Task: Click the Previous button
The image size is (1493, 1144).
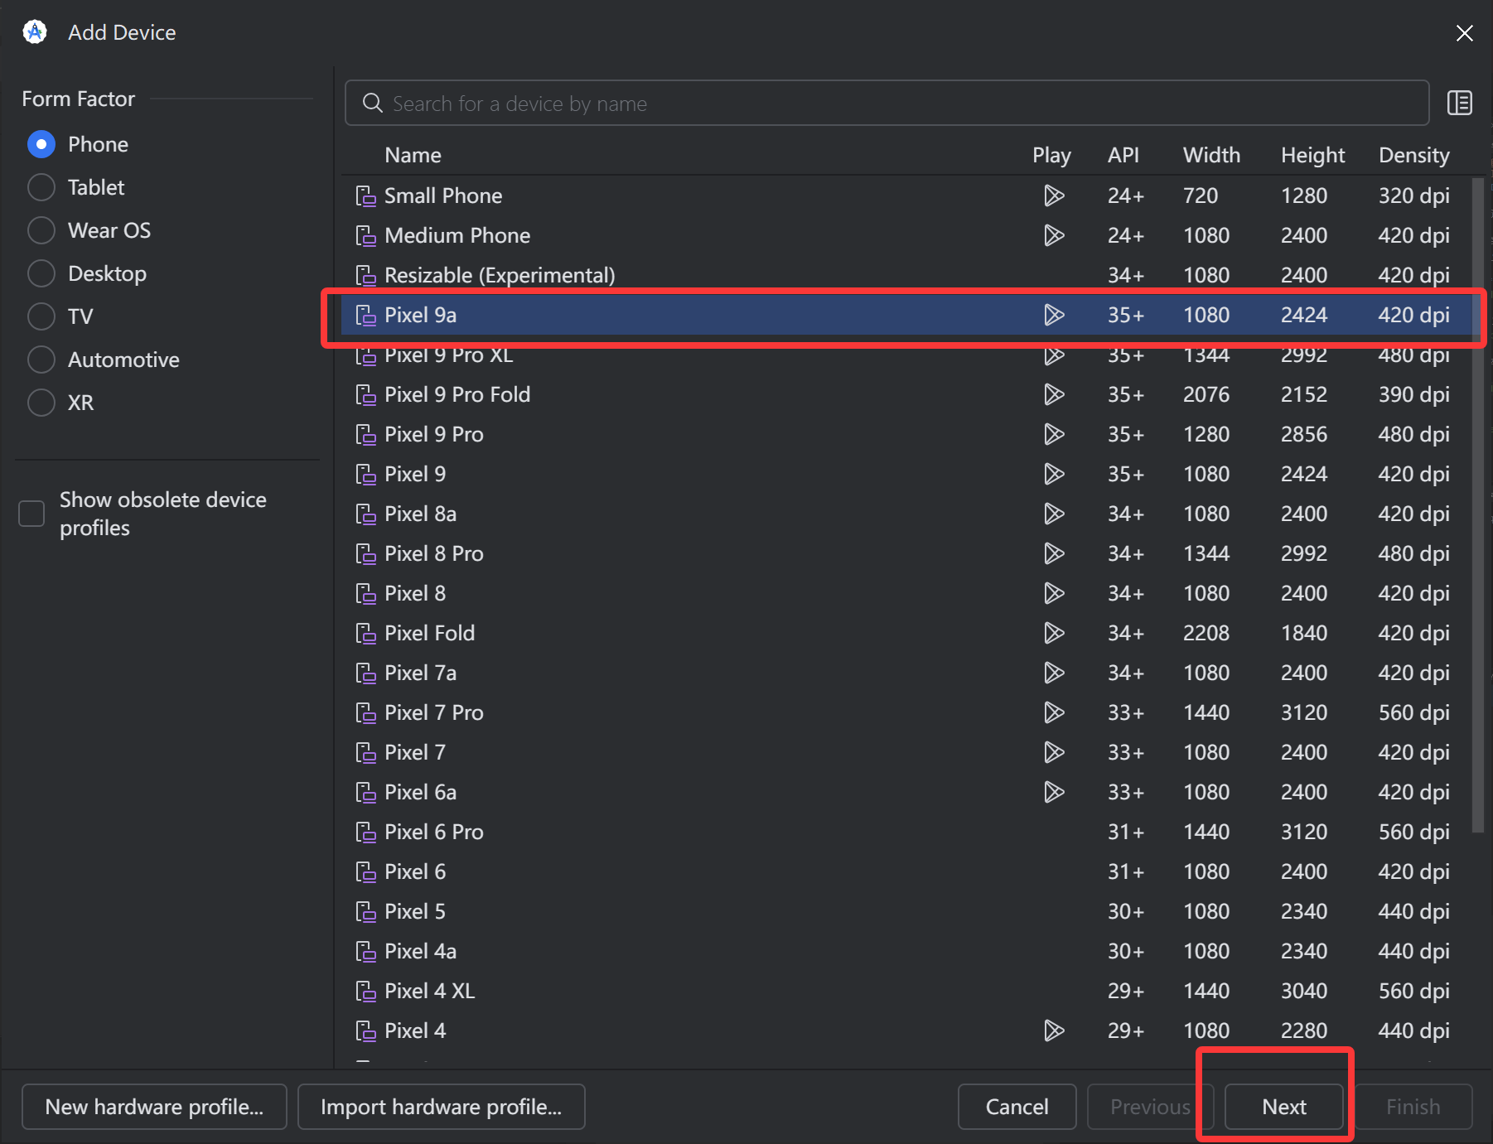Action: [1150, 1107]
